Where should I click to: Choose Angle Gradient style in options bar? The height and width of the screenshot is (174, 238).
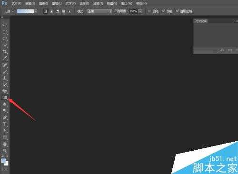point(58,11)
